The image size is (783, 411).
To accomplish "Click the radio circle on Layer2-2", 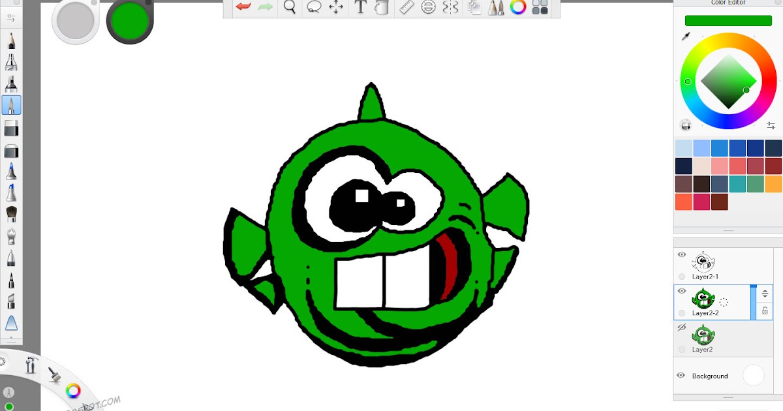I will [682, 313].
